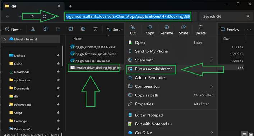Click the navigation pane scrollbar
The height and width of the screenshot is (136, 254).
(63, 56)
